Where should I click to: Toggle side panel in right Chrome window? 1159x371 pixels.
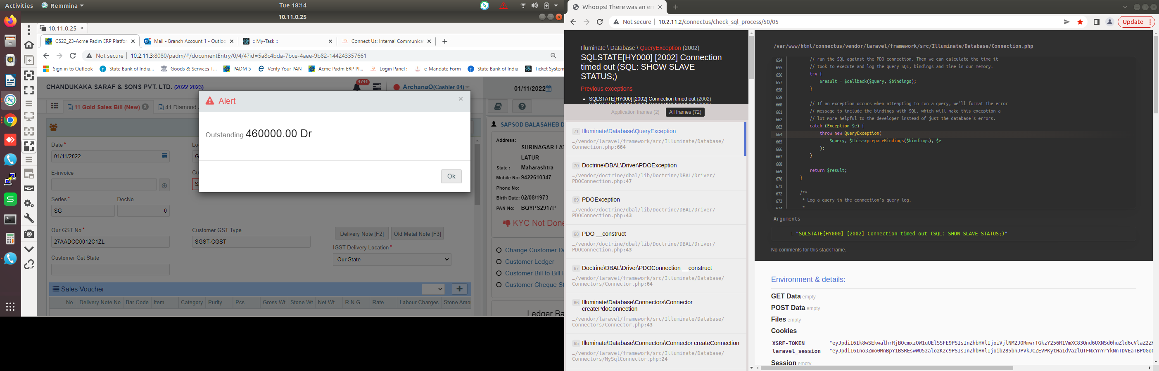click(x=1097, y=21)
